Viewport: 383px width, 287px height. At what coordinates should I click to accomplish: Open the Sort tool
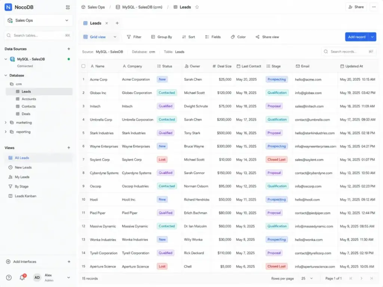click(189, 37)
